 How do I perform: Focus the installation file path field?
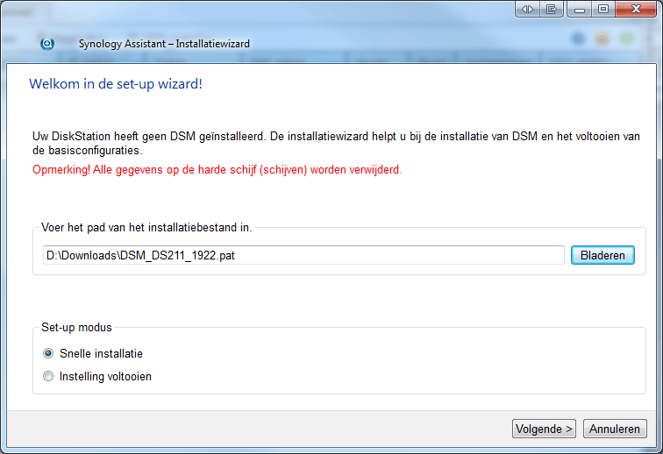point(303,255)
